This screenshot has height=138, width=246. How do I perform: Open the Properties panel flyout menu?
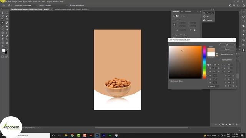200,12
